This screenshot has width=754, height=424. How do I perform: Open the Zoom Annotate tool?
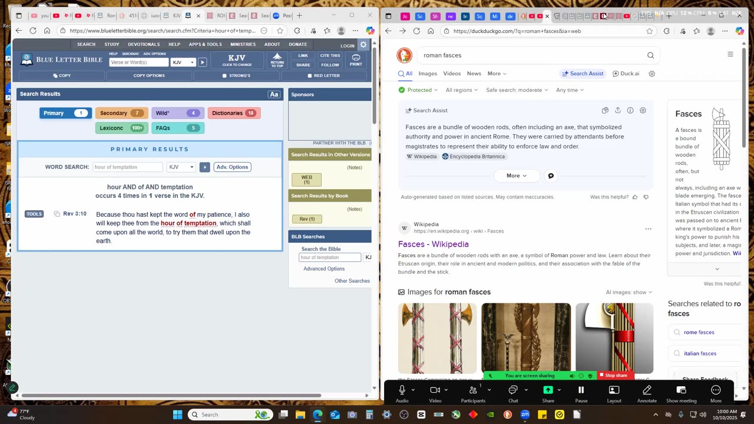click(647, 393)
